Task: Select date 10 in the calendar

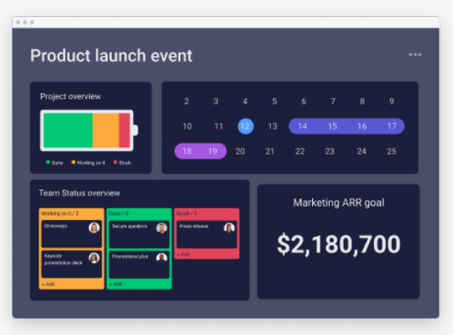Action: tap(187, 126)
